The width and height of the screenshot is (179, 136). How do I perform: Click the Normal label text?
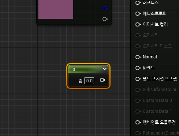click(x=150, y=57)
